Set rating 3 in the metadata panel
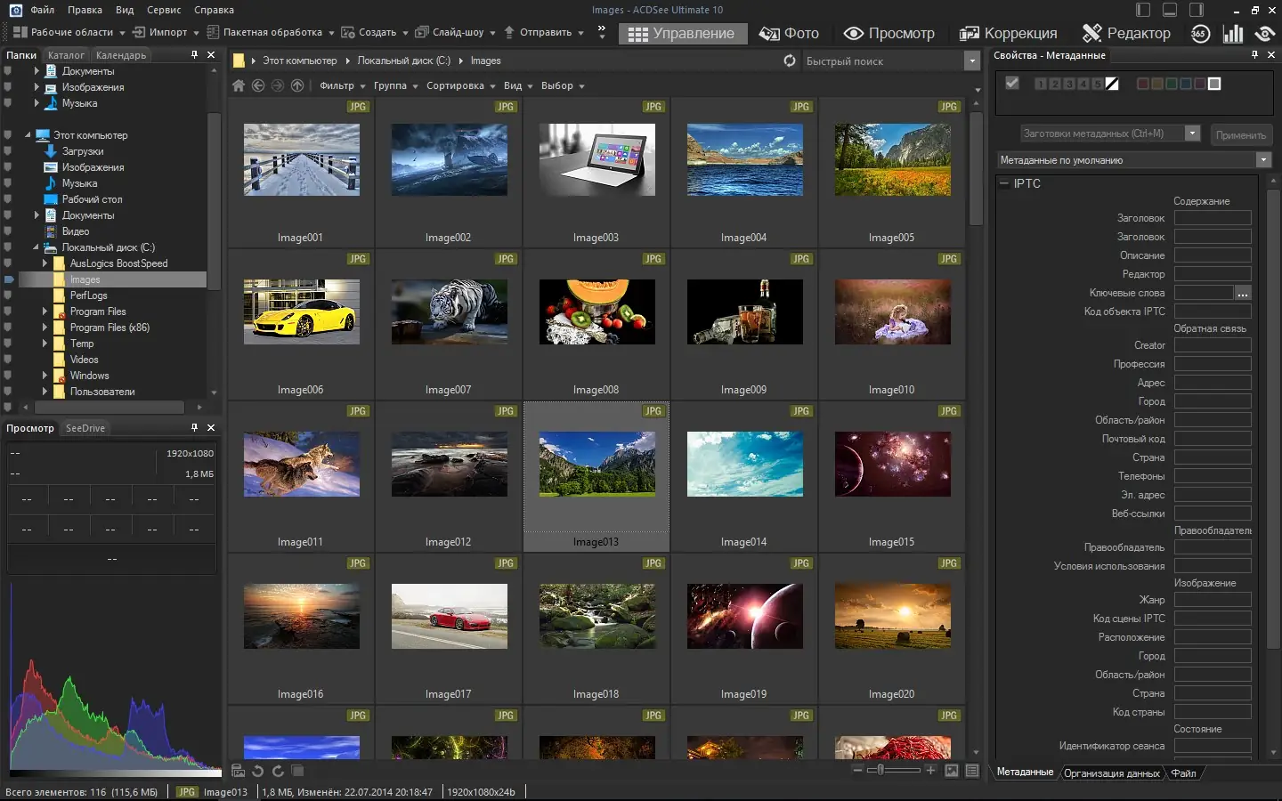The image size is (1282, 801). (x=1069, y=84)
